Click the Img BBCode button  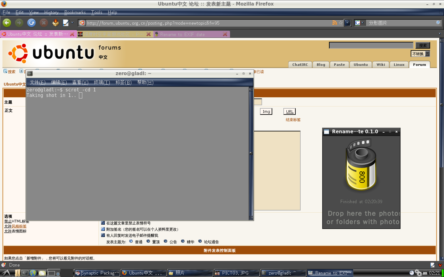(x=266, y=111)
